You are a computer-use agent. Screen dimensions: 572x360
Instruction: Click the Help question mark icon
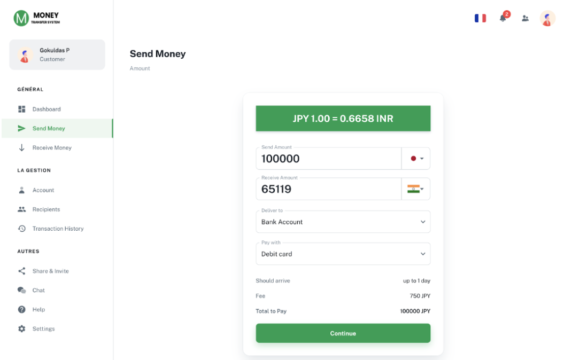[x=22, y=309]
